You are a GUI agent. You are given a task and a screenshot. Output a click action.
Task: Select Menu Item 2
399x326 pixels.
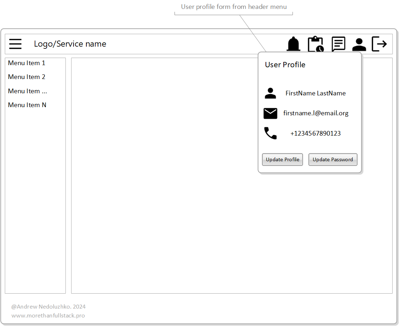pyautogui.click(x=27, y=77)
